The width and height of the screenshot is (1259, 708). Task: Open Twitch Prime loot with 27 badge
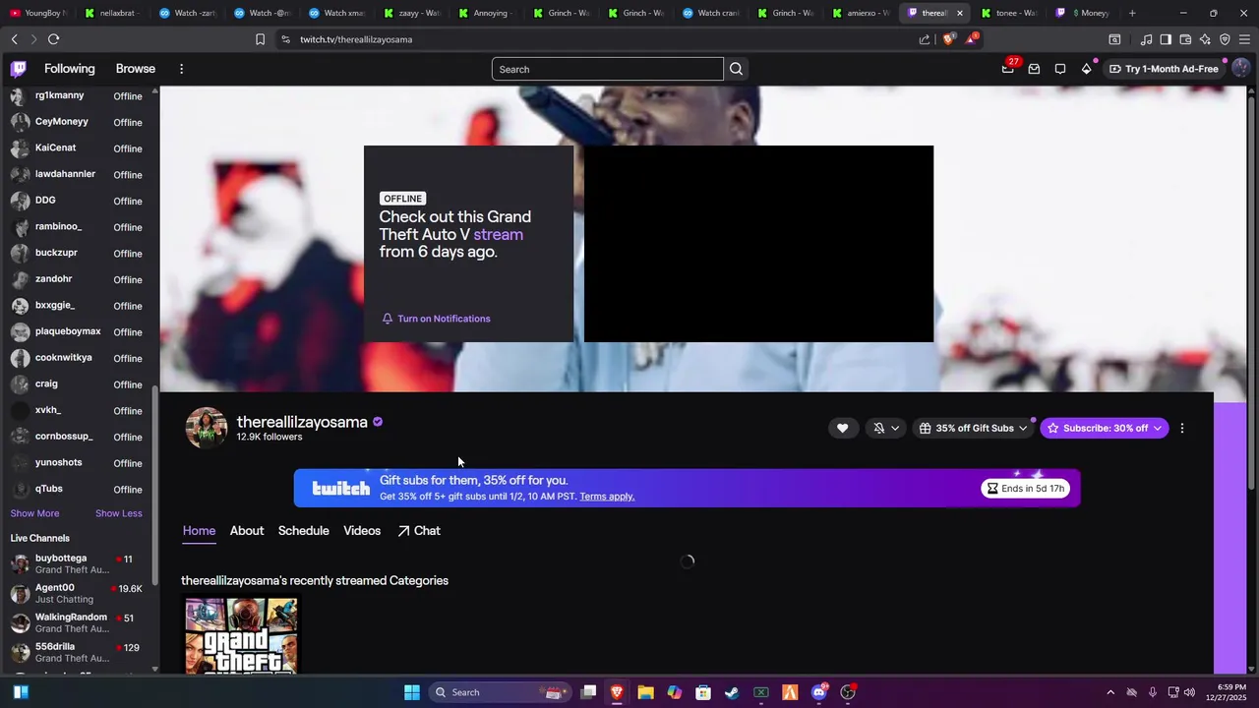(x=1008, y=69)
